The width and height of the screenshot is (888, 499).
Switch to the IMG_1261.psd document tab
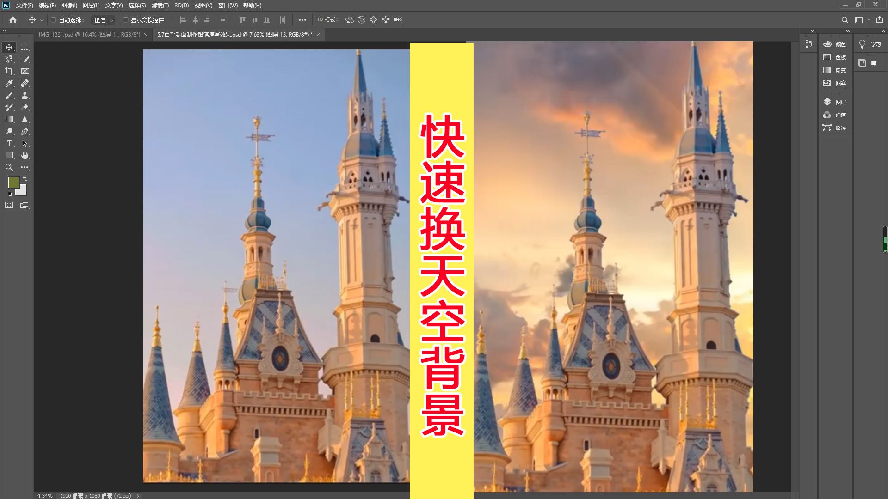coord(89,35)
